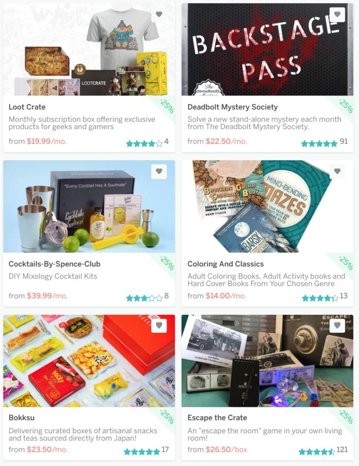Open the Bokksu snacks product image
Viewport: 359px width, 466px height.
click(x=89, y=361)
